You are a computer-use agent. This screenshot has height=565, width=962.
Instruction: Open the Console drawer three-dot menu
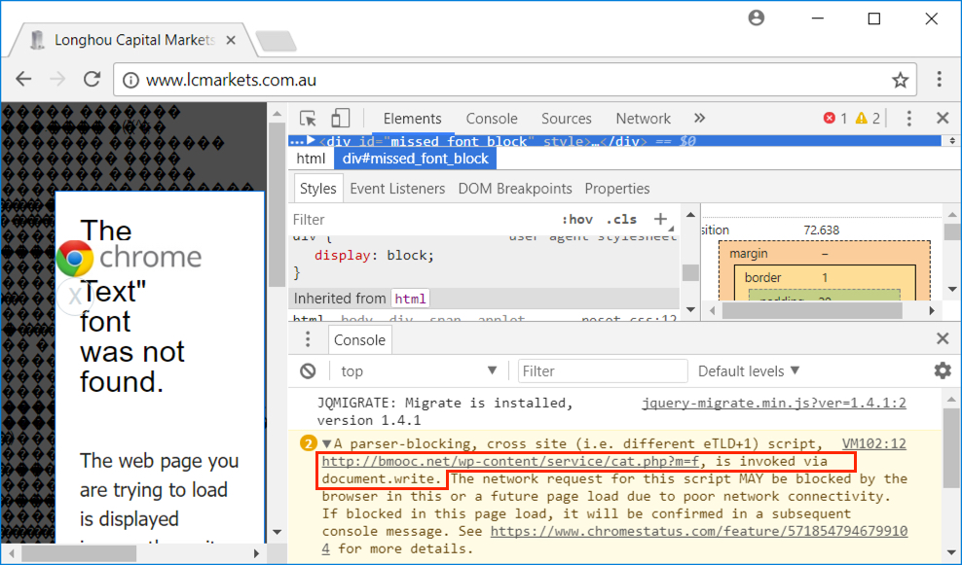click(308, 339)
